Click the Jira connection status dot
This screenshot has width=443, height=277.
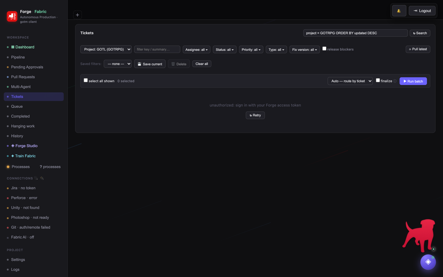pyautogui.click(x=8, y=188)
